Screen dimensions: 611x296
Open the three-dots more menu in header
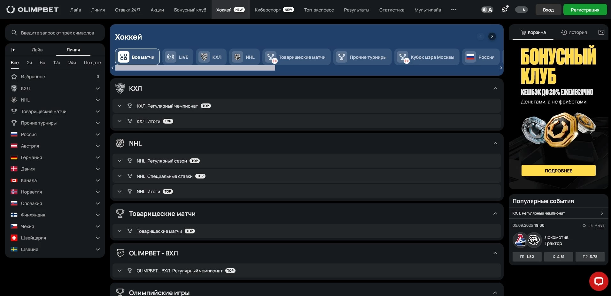(x=453, y=10)
